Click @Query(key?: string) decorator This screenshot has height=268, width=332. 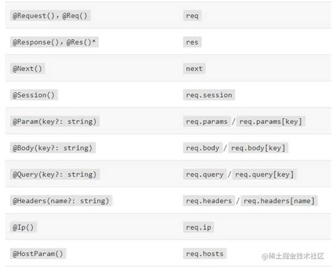(x=55, y=174)
